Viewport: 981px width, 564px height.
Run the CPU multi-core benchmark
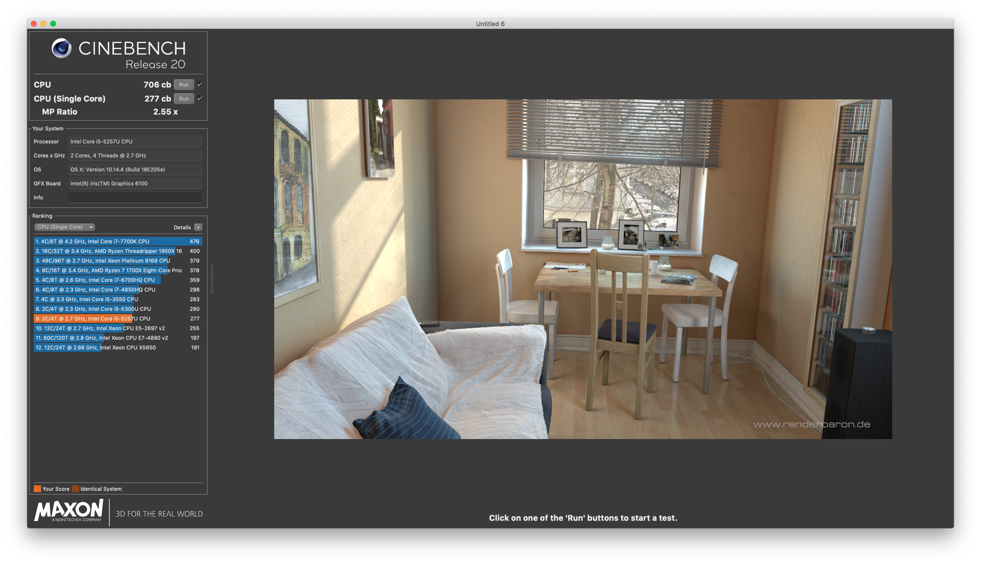184,84
